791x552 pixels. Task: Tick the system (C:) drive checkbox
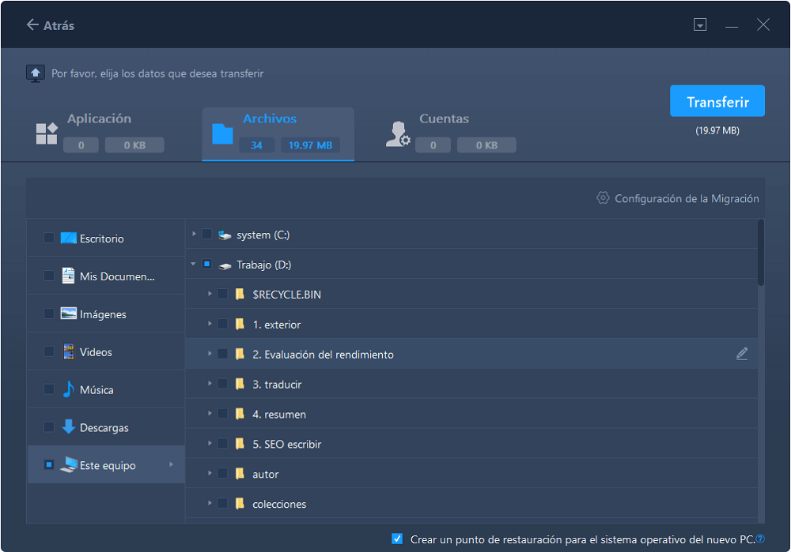coord(206,235)
